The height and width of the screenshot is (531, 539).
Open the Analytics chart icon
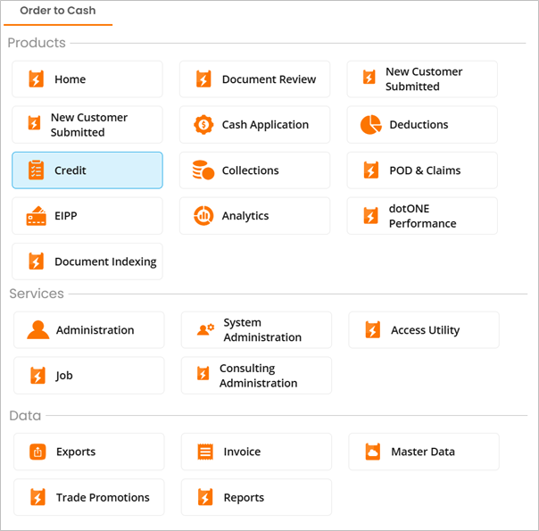click(x=203, y=216)
